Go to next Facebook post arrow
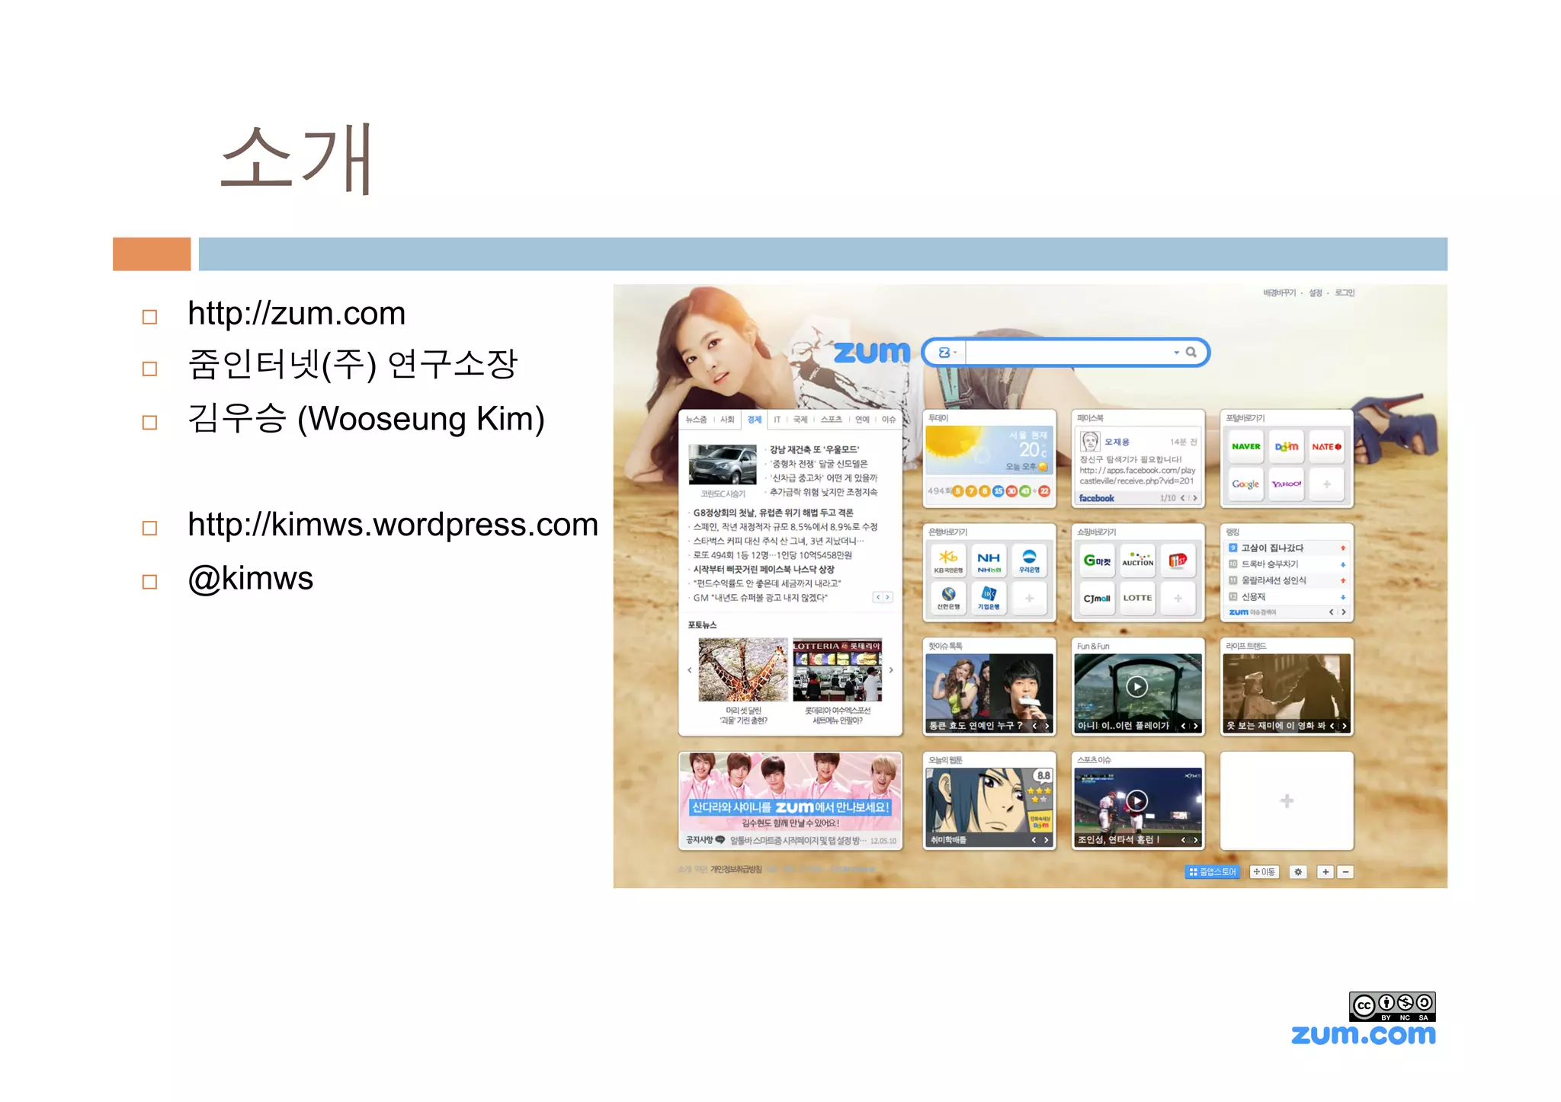The width and height of the screenshot is (1561, 1102). tap(1195, 498)
